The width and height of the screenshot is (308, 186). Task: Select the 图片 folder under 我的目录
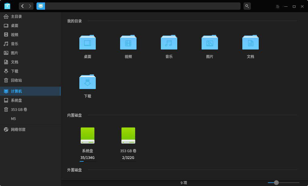click(x=210, y=47)
